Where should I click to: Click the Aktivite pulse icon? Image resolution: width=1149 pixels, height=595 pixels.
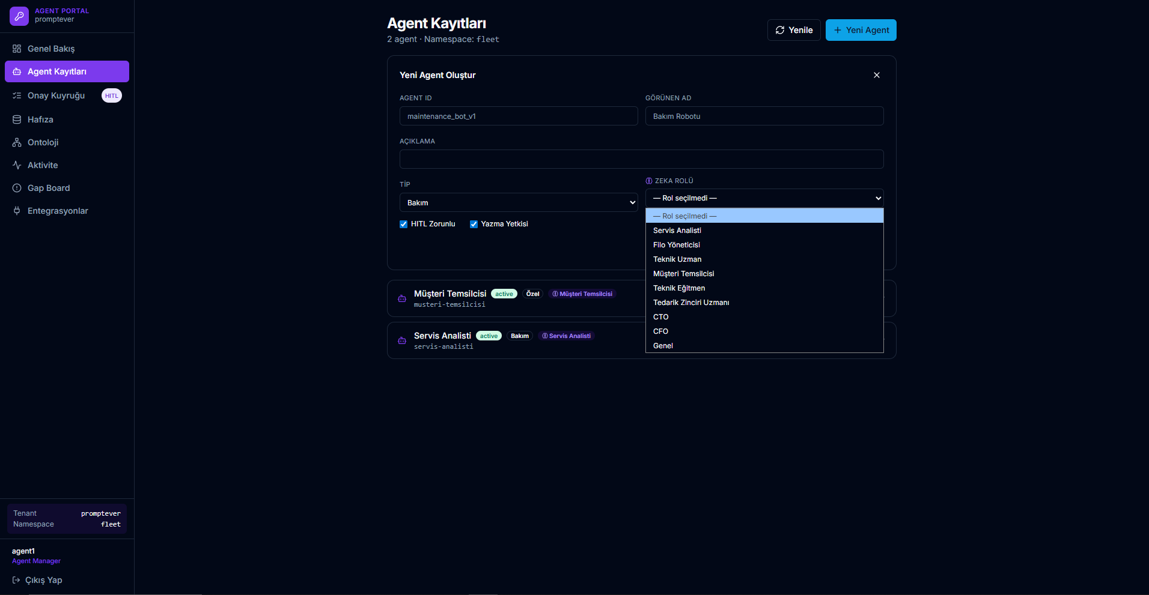[17, 165]
